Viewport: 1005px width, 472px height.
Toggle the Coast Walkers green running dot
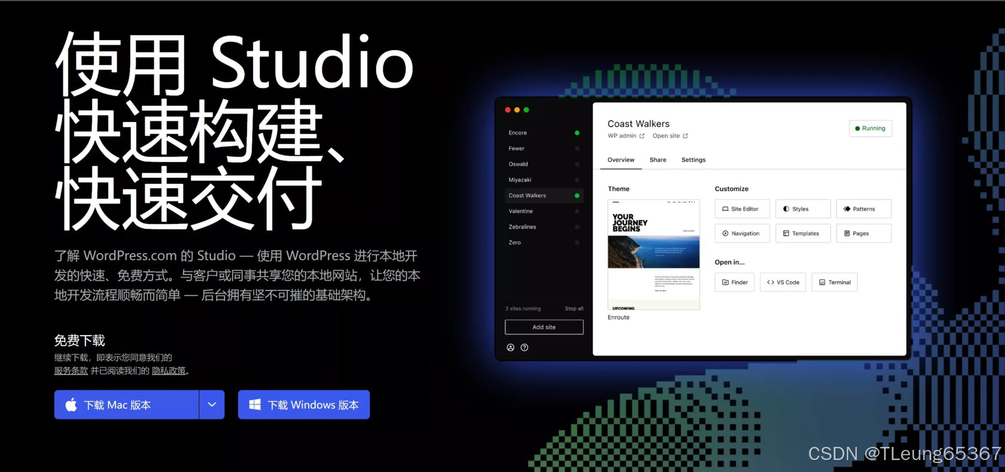pyautogui.click(x=577, y=195)
